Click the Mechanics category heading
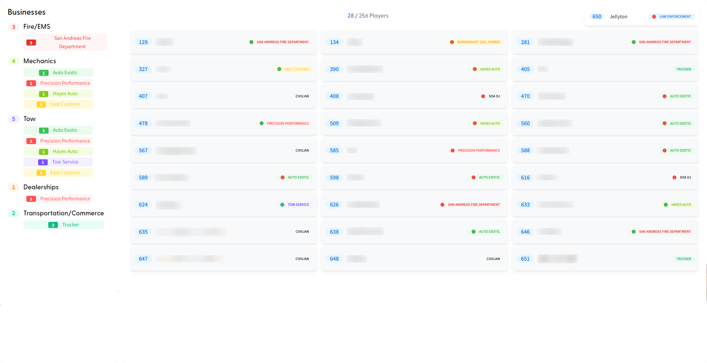 click(x=40, y=61)
